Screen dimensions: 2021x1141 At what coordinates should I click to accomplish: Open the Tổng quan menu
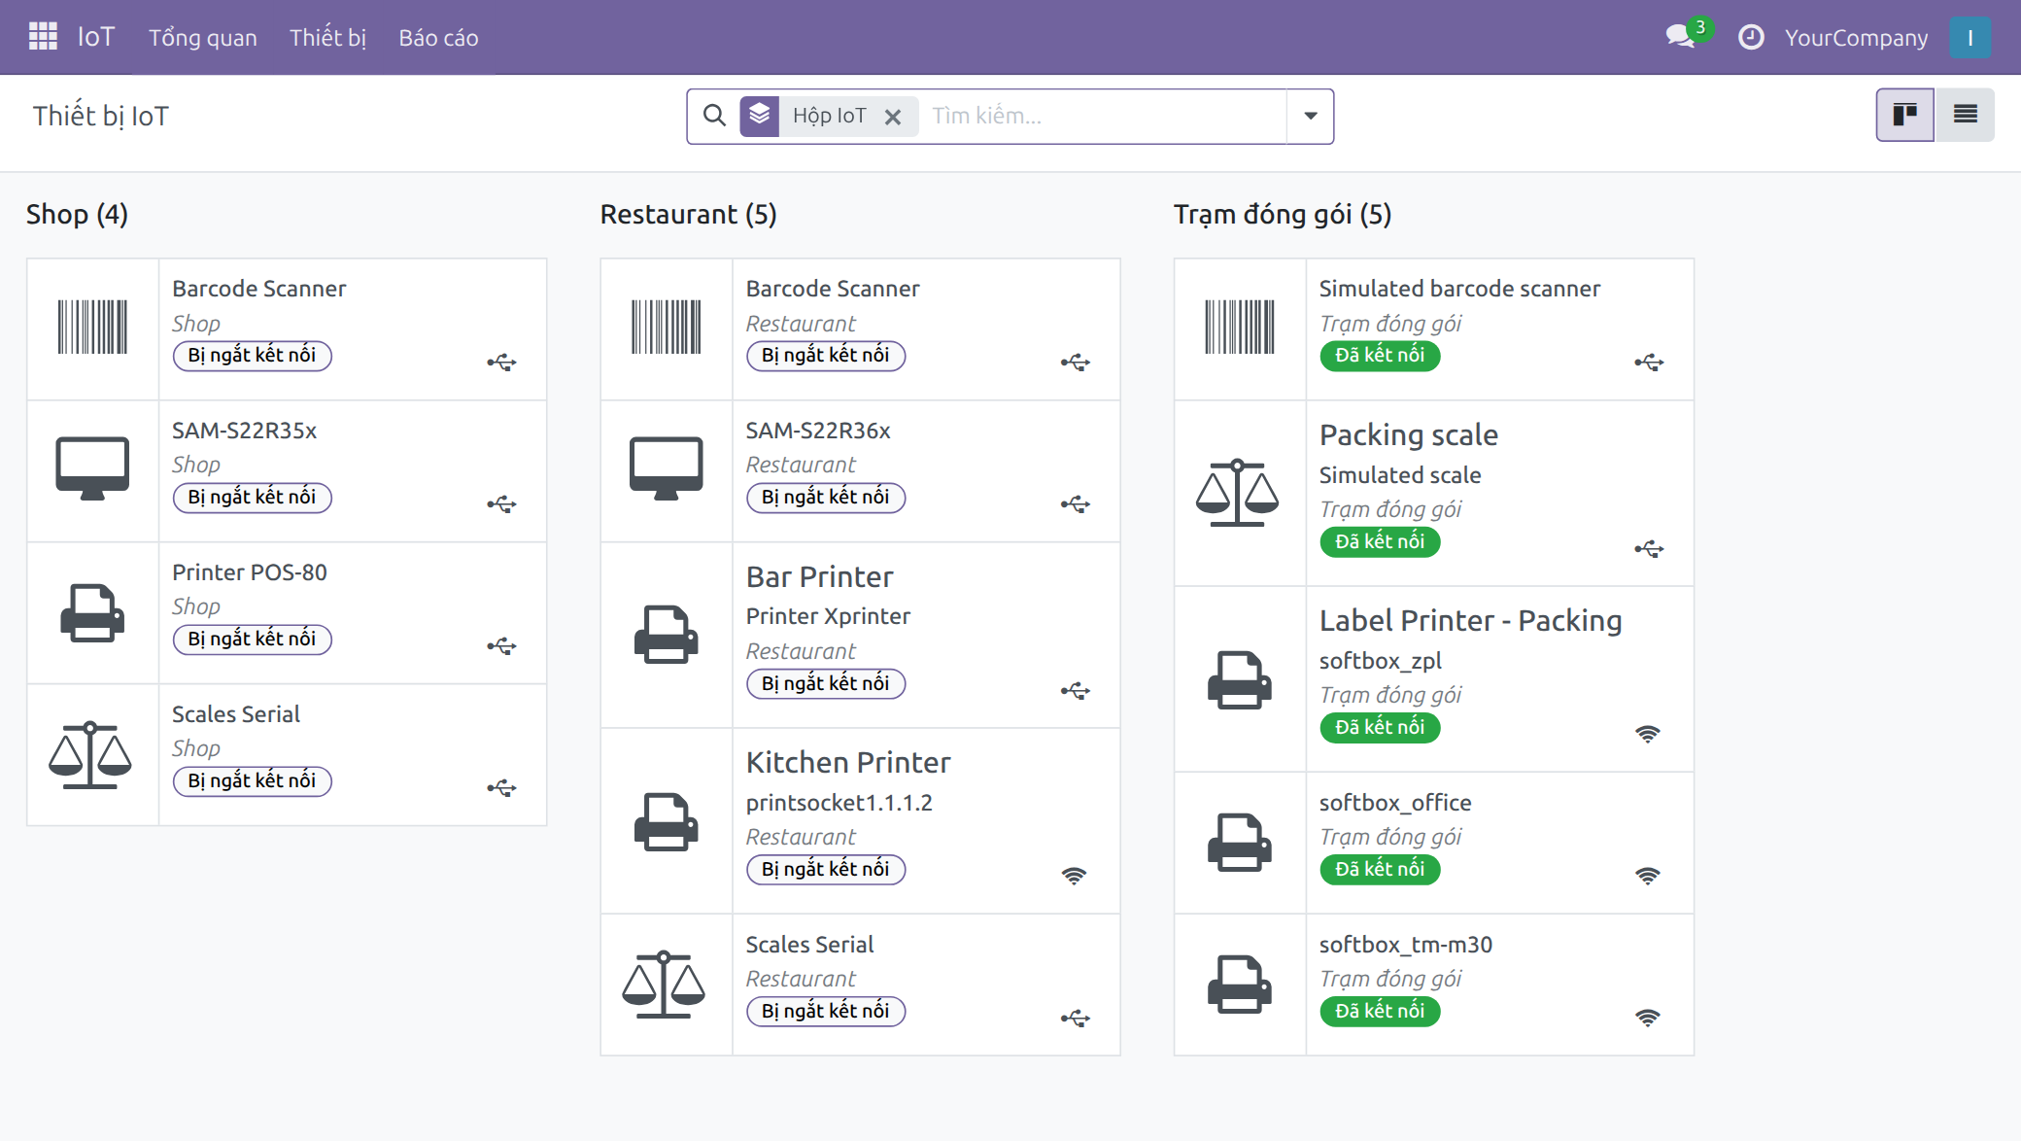point(203,37)
